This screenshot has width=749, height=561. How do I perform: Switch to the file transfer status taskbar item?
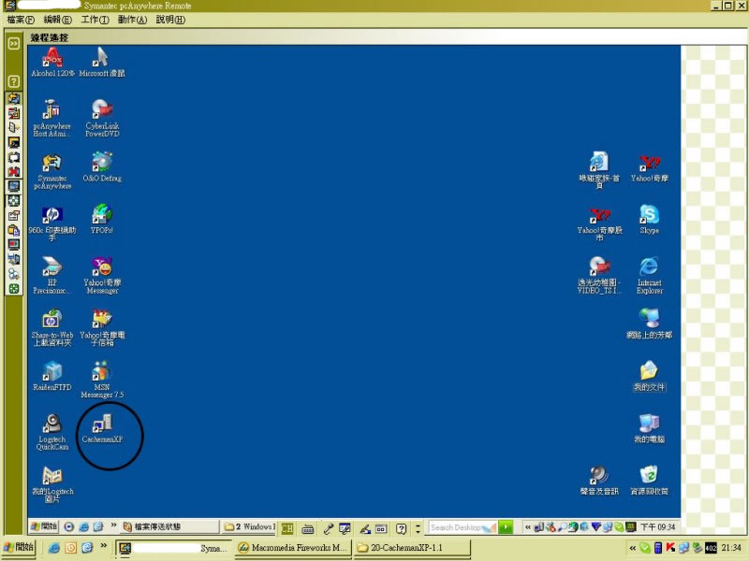(169, 526)
